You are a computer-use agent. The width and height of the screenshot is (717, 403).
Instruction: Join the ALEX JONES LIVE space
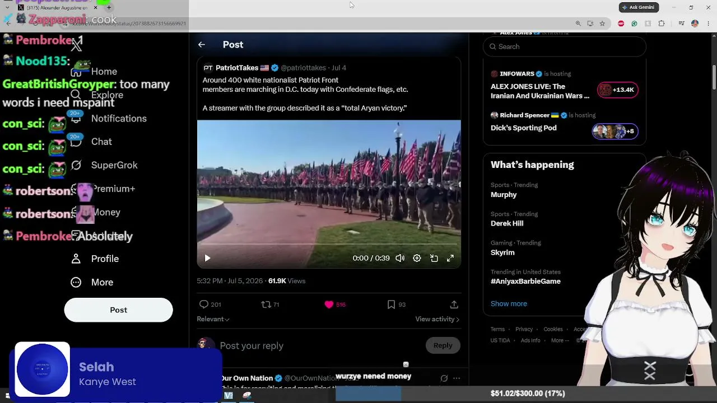(x=540, y=91)
